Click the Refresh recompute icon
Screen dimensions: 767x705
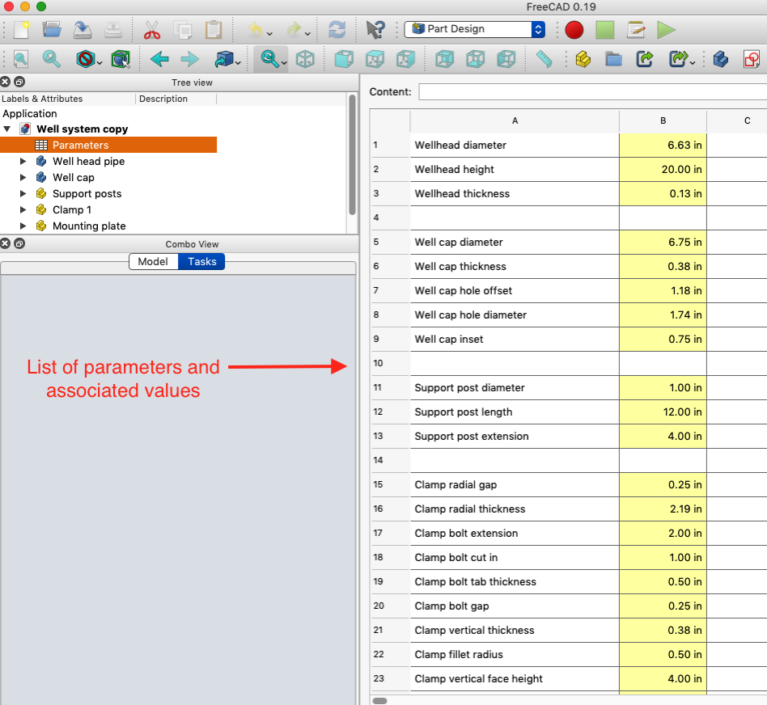pyautogui.click(x=337, y=30)
